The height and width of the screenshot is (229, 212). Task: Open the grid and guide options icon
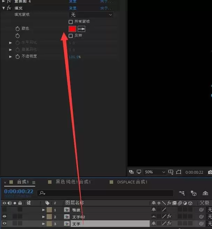click(x=171, y=172)
